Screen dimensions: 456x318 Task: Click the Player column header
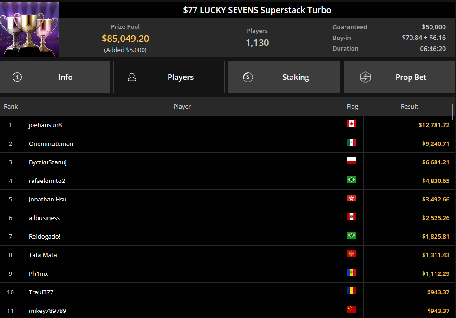tap(182, 106)
